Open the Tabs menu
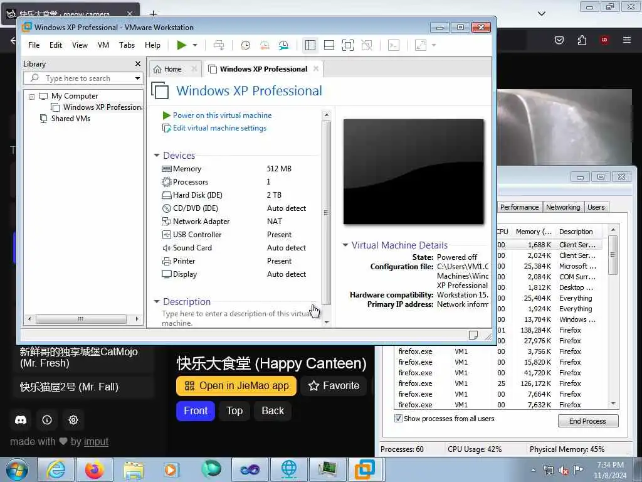This screenshot has height=482, width=642. pos(127,45)
